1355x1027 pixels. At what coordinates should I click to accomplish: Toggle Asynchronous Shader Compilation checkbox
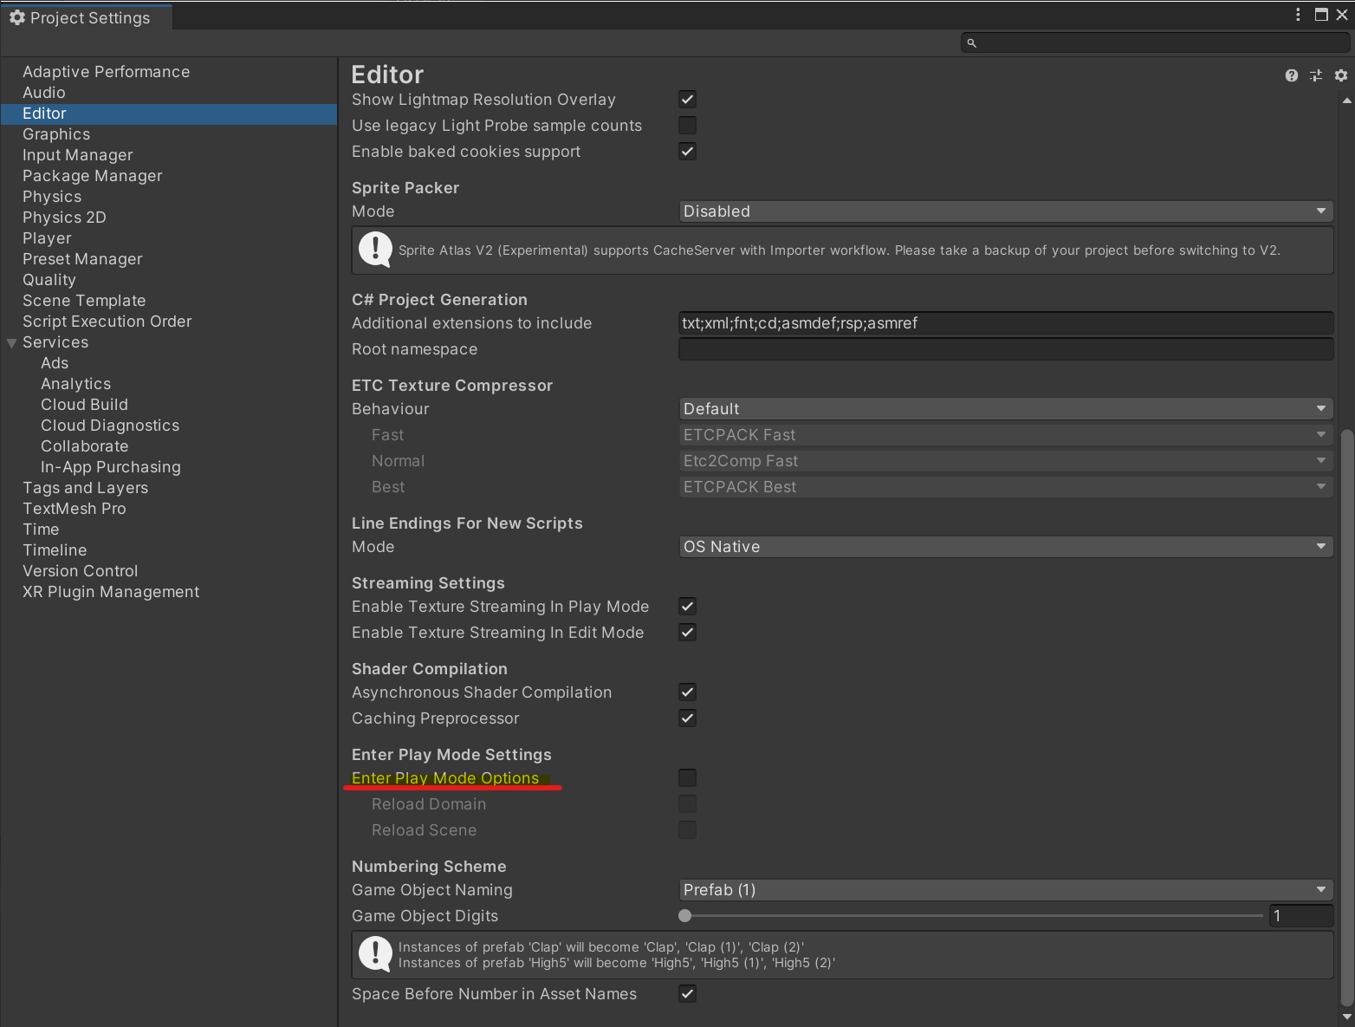(x=687, y=692)
